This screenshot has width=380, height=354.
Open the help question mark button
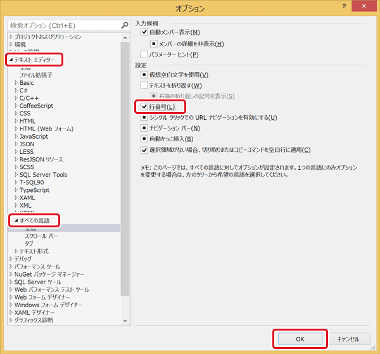(344, 6)
